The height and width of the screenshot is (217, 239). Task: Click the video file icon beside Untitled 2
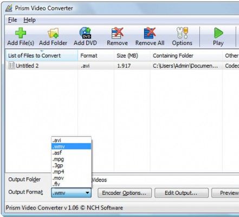tap(12, 66)
